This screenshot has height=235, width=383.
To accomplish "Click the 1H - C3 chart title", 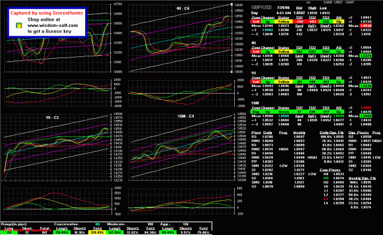I will pos(52,117).
